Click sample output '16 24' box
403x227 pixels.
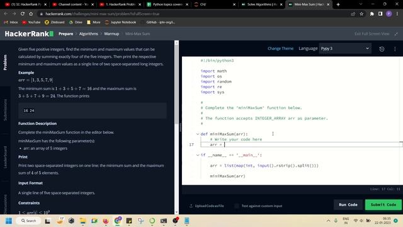93,111
